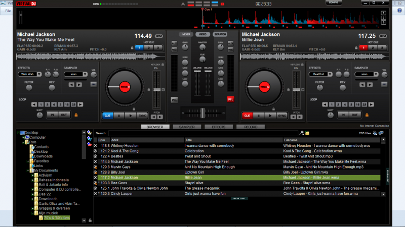Click left deck BPM tap button
Image resolution: width=405 pixels, height=227 pixels.
[x=159, y=36]
